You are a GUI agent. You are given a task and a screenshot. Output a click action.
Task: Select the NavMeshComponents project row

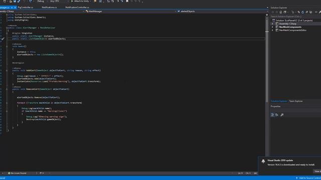(x=290, y=27)
